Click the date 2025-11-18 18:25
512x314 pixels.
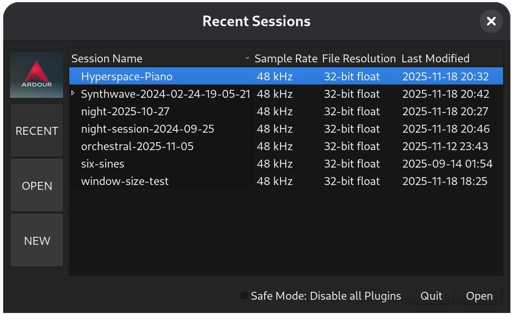pos(445,181)
